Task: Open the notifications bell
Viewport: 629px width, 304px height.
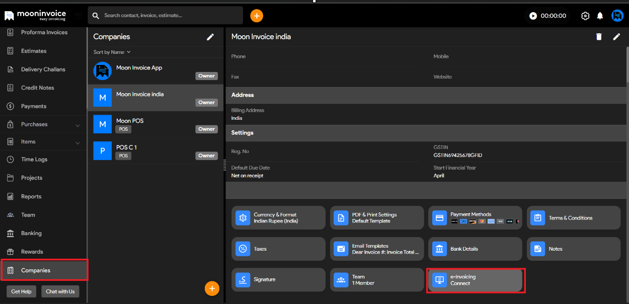Action: click(600, 16)
